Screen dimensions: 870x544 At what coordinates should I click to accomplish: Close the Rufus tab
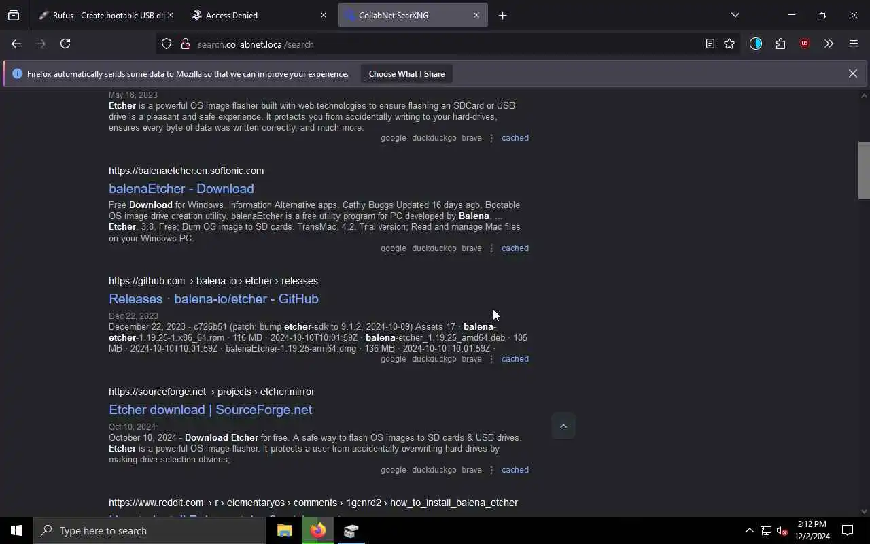[x=170, y=15]
